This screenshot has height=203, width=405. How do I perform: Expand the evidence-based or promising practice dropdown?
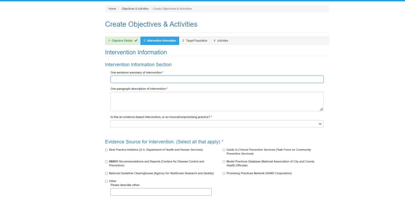[x=217, y=124]
